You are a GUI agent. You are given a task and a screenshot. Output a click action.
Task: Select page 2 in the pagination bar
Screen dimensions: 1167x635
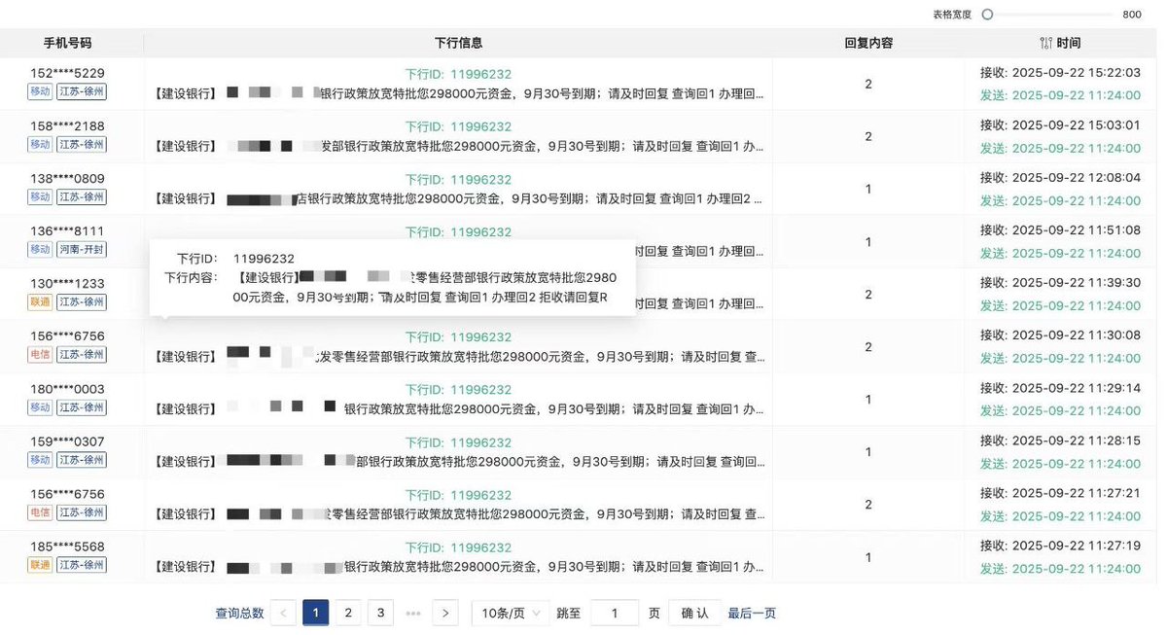click(x=347, y=613)
